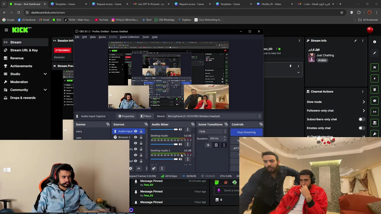Pop out the Audio Mixer dock
The width and height of the screenshot is (381, 214).
coord(193,125)
